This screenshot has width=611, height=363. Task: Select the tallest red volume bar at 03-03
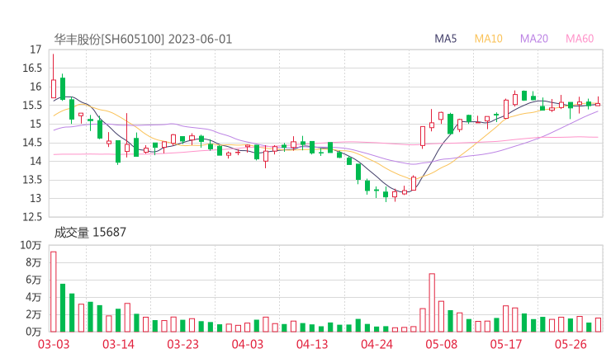point(54,292)
